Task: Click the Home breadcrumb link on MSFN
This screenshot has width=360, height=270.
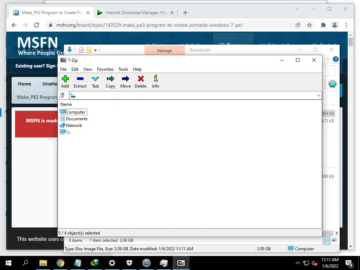Action: pyautogui.click(x=24, y=84)
